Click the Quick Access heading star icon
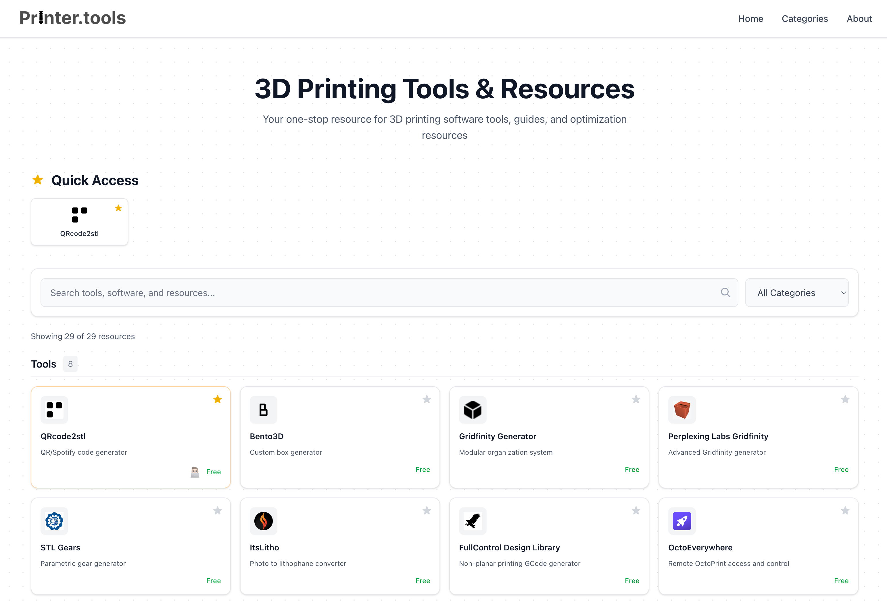887x607 pixels. coord(37,180)
